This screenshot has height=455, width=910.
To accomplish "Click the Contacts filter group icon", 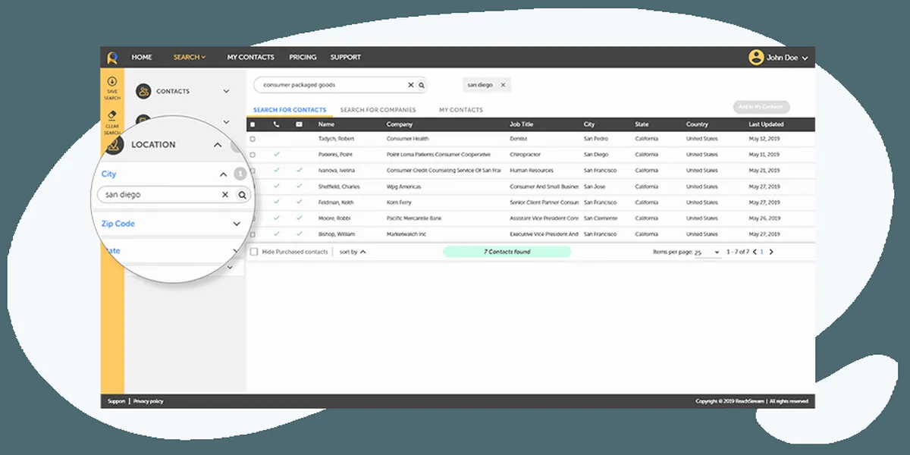I will [143, 91].
